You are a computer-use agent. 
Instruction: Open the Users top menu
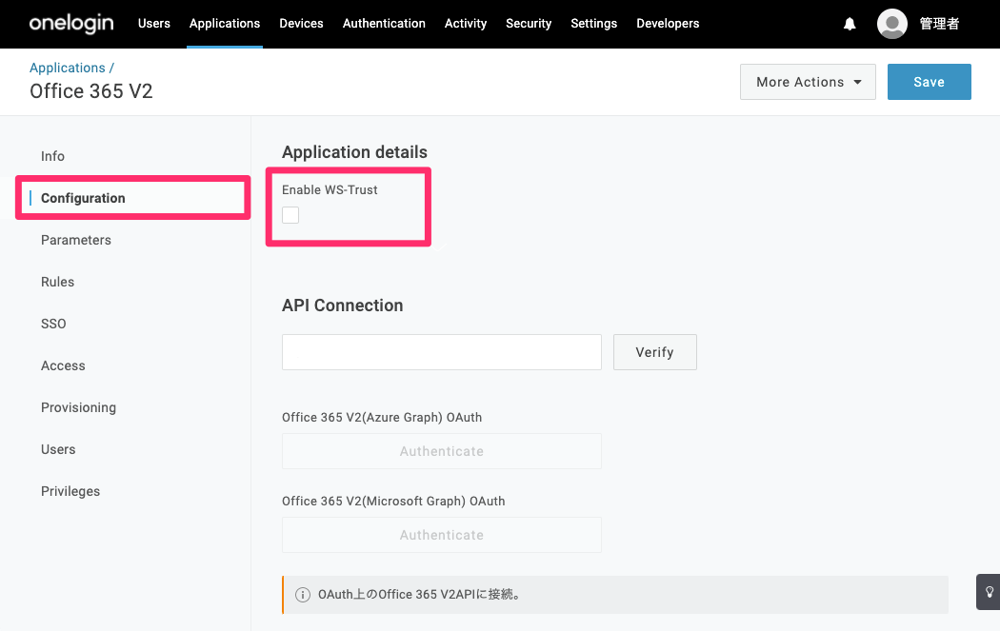[x=153, y=24]
